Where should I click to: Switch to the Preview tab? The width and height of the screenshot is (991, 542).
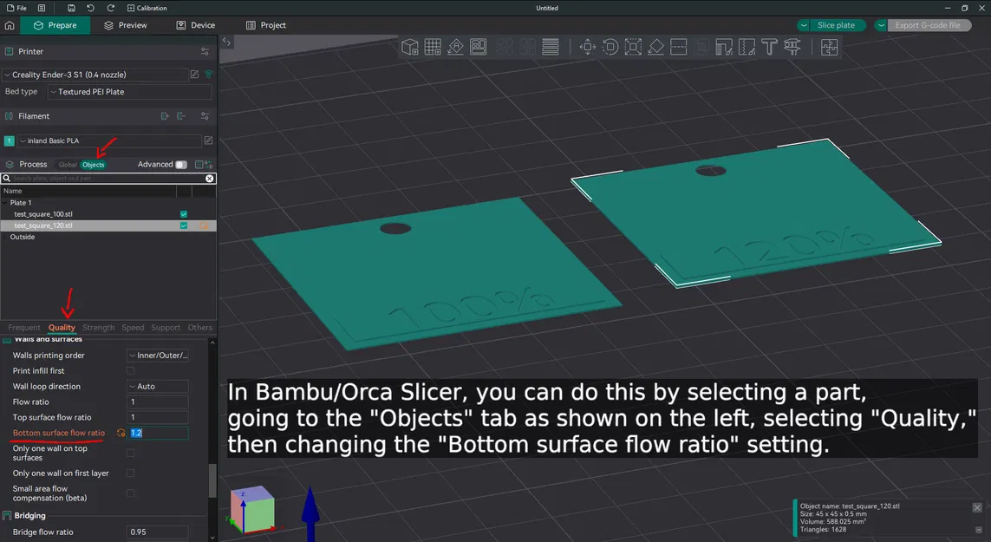pyautogui.click(x=126, y=25)
